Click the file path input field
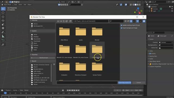The width and height of the screenshot is (174, 98). pos(91,21)
